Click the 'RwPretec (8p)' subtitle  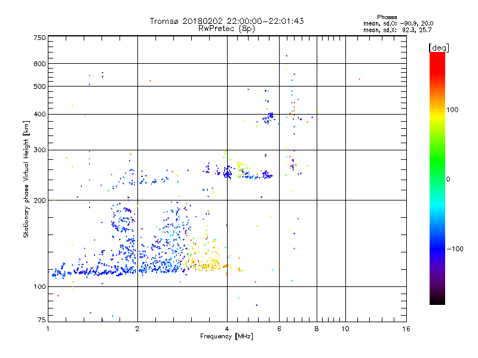click(227, 29)
